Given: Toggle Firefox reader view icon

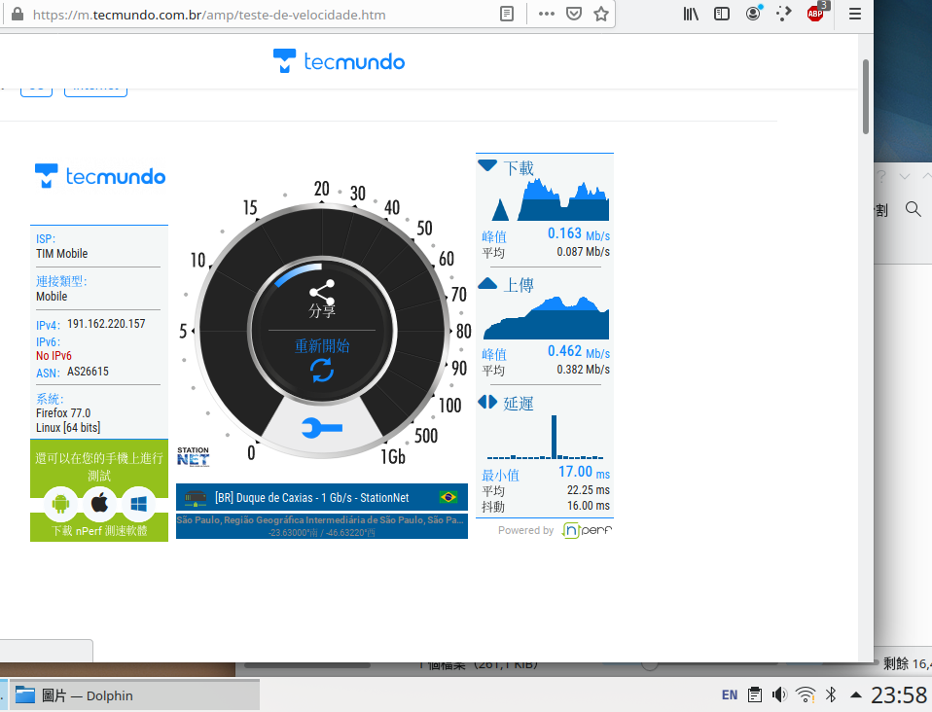Looking at the screenshot, I should click(507, 14).
